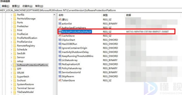Click the BackupProductKeyDefault value icon
The width and height of the screenshot is (182, 95).
tap(60, 32)
